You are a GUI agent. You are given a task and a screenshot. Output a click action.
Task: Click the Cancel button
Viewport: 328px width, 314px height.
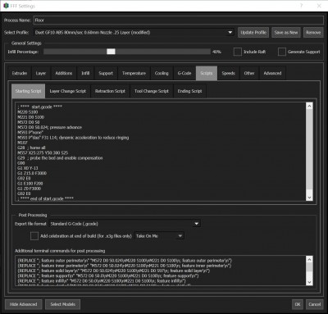(314, 304)
